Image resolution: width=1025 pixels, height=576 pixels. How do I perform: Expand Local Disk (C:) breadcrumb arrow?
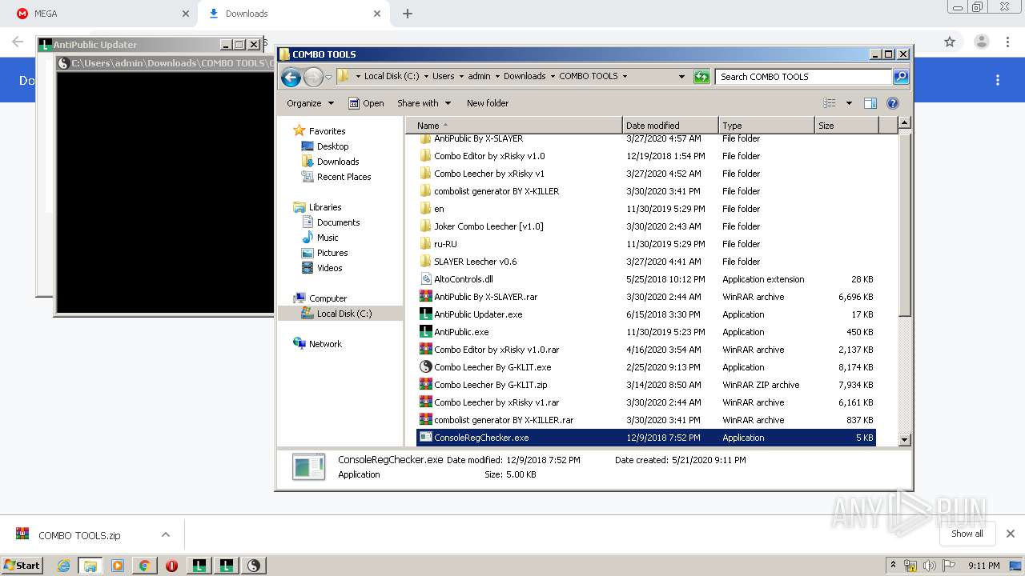[x=426, y=77]
